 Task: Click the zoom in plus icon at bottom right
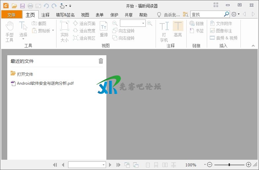point(248,165)
